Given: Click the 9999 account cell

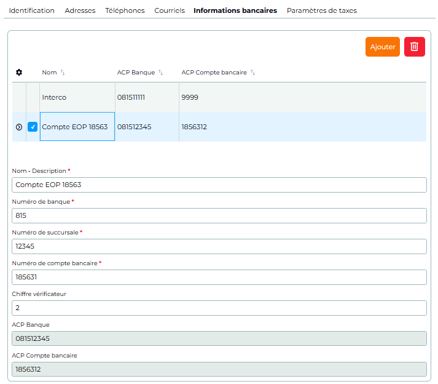Looking at the screenshot, I should point(303,97).
